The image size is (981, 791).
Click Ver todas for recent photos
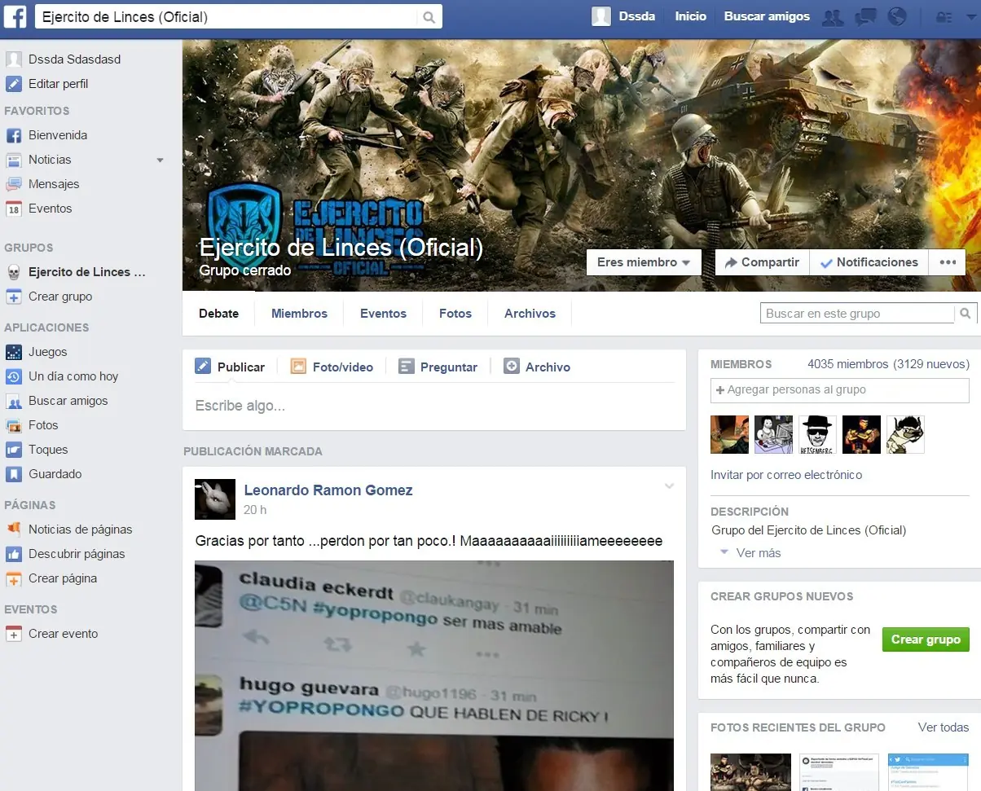(x=944, y=727)
